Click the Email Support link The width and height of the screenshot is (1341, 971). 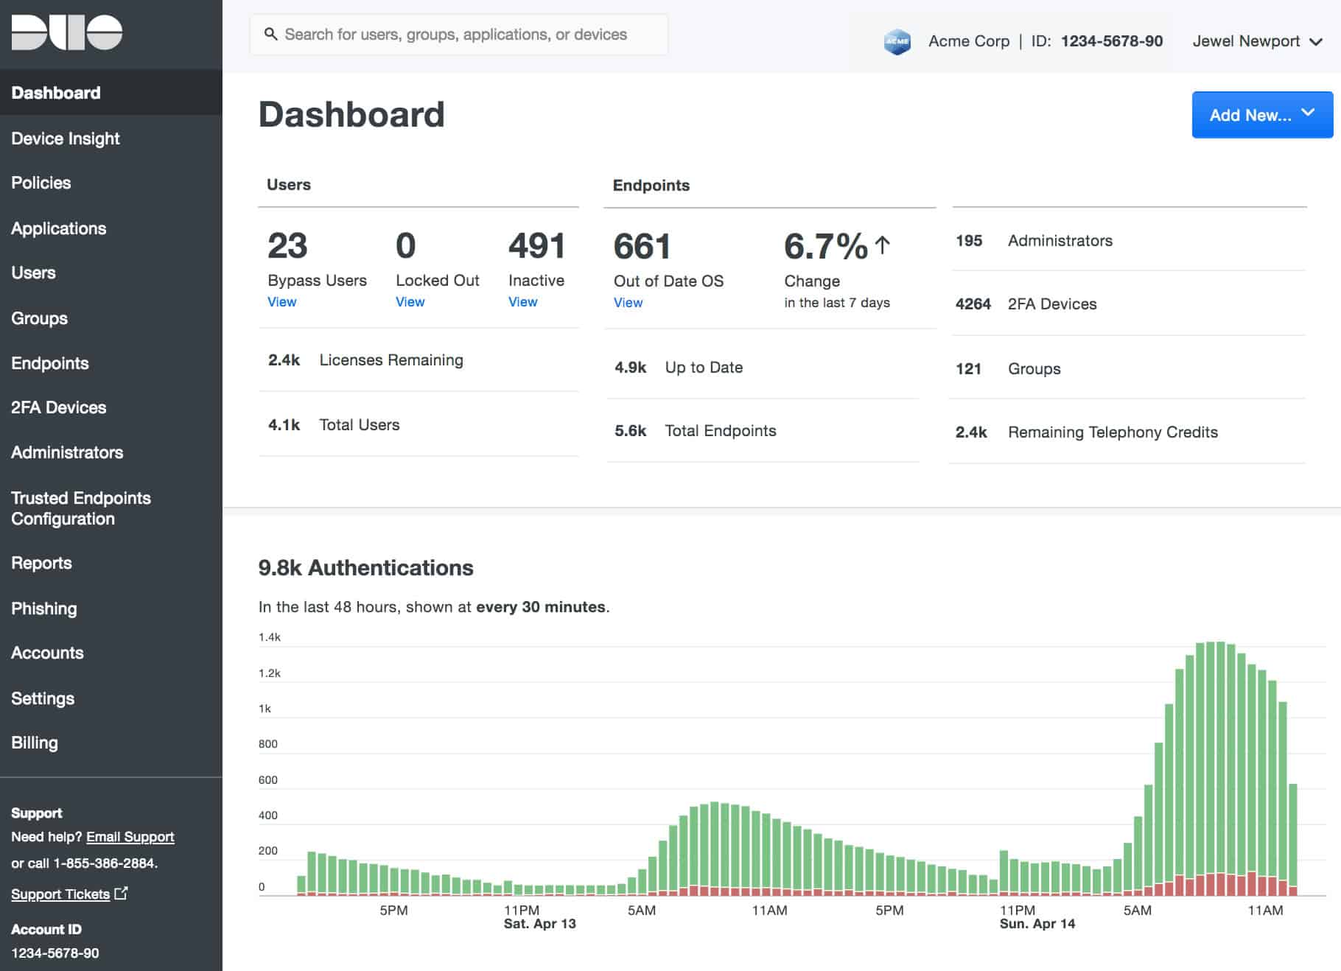[x=130, y=837]
